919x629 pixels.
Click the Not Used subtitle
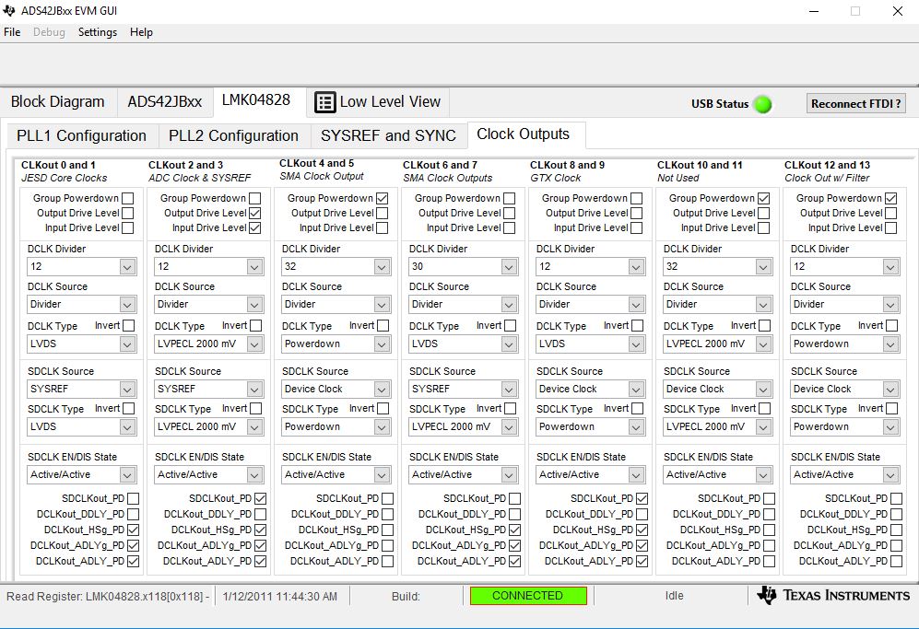click(678, 178)
